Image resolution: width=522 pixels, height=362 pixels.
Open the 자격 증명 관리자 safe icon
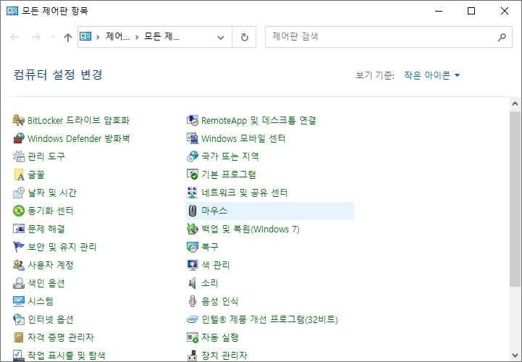tap(19, 337)
